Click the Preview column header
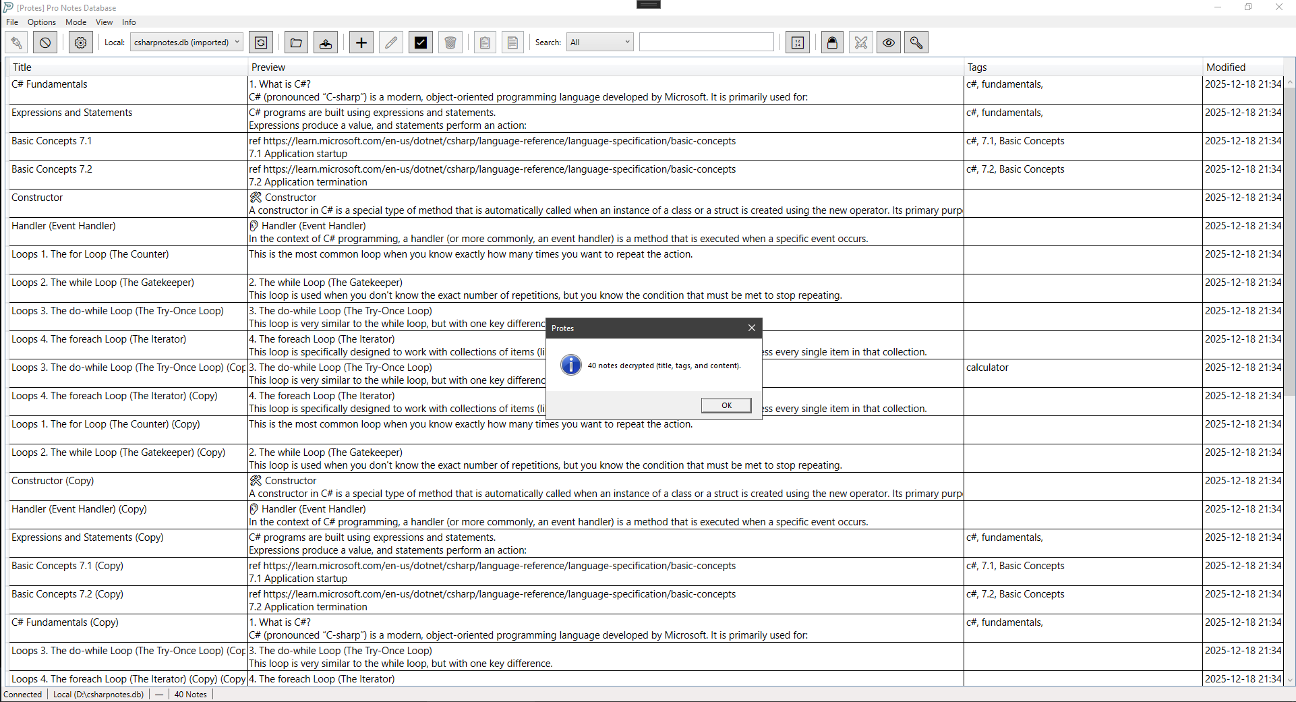This screenshot has height=702, width=1296. 606,67
